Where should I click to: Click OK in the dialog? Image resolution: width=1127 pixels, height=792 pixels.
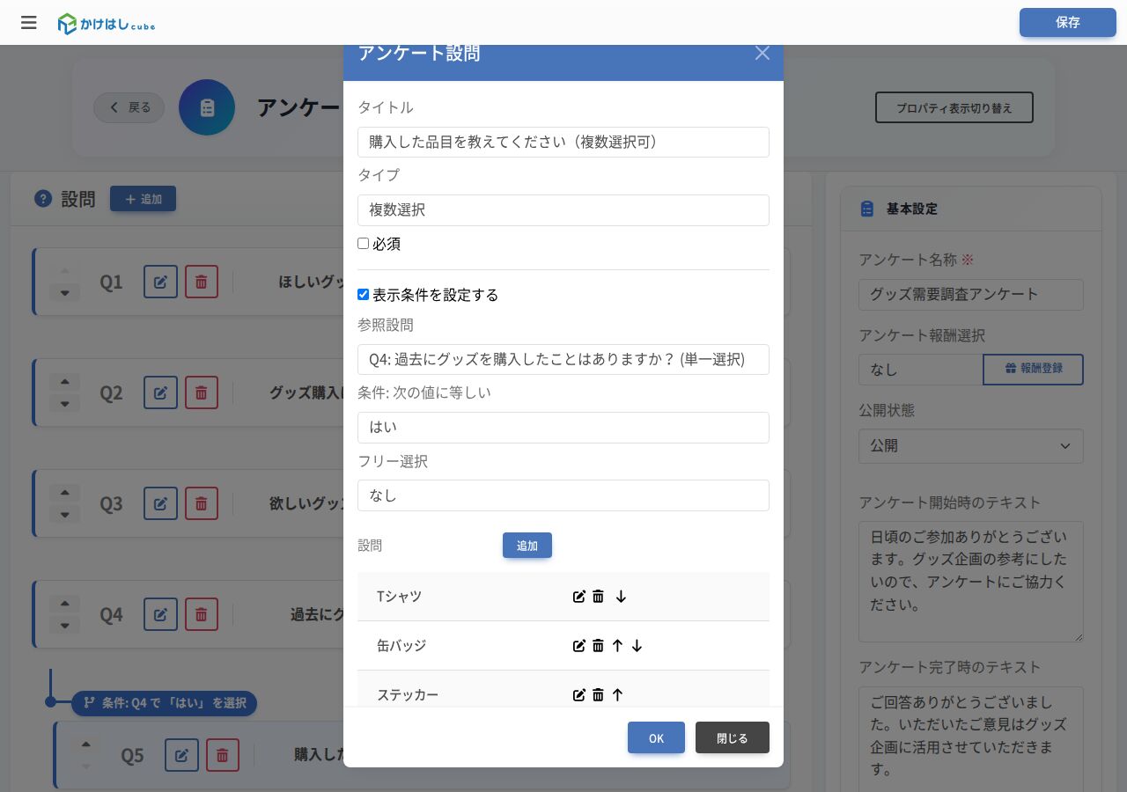tap(656, 737)
